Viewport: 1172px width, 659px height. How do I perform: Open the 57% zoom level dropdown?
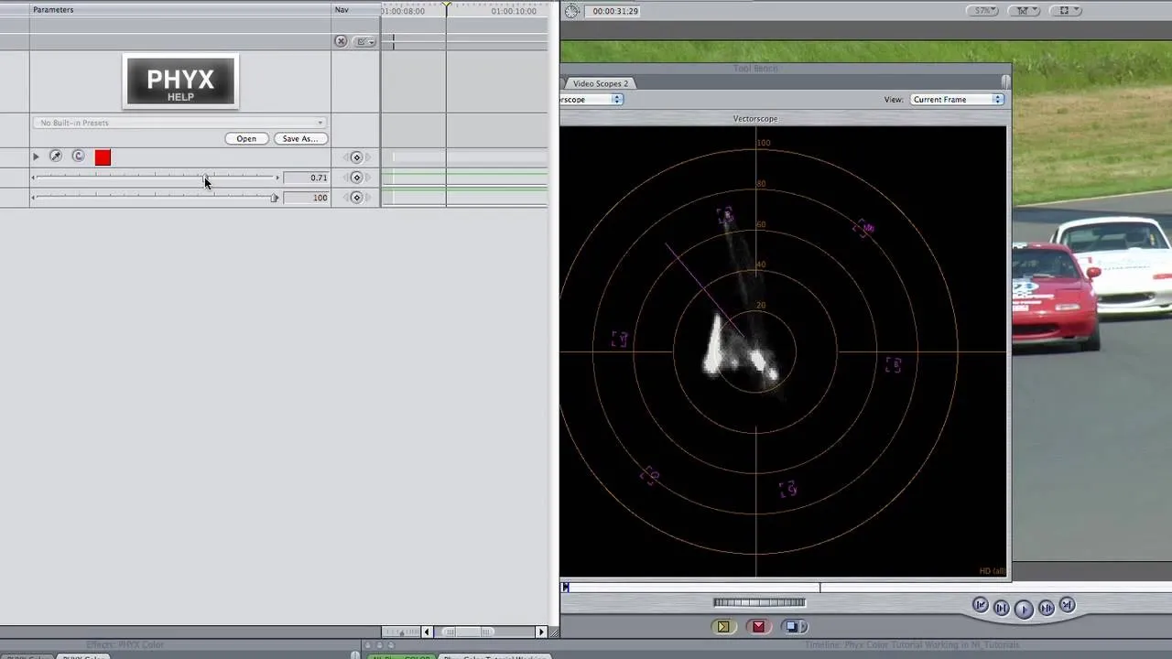click(x=985, y=11)
